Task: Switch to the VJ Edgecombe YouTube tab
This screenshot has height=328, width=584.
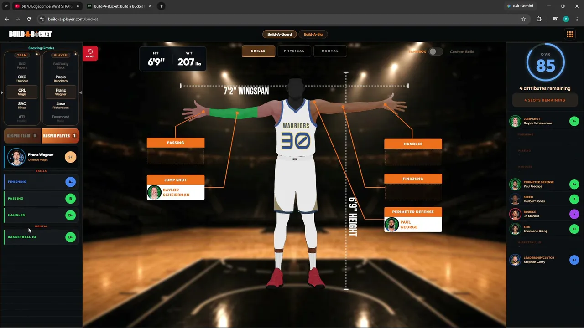Action: click(x=46, y=6)
